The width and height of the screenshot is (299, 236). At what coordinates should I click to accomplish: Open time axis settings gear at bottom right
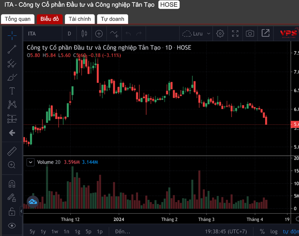[x=297, y=219]
